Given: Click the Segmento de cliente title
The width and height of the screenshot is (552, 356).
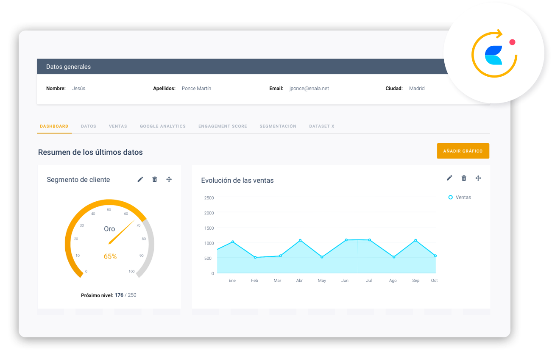Looking at the screenshot, I should pos(78,180).
